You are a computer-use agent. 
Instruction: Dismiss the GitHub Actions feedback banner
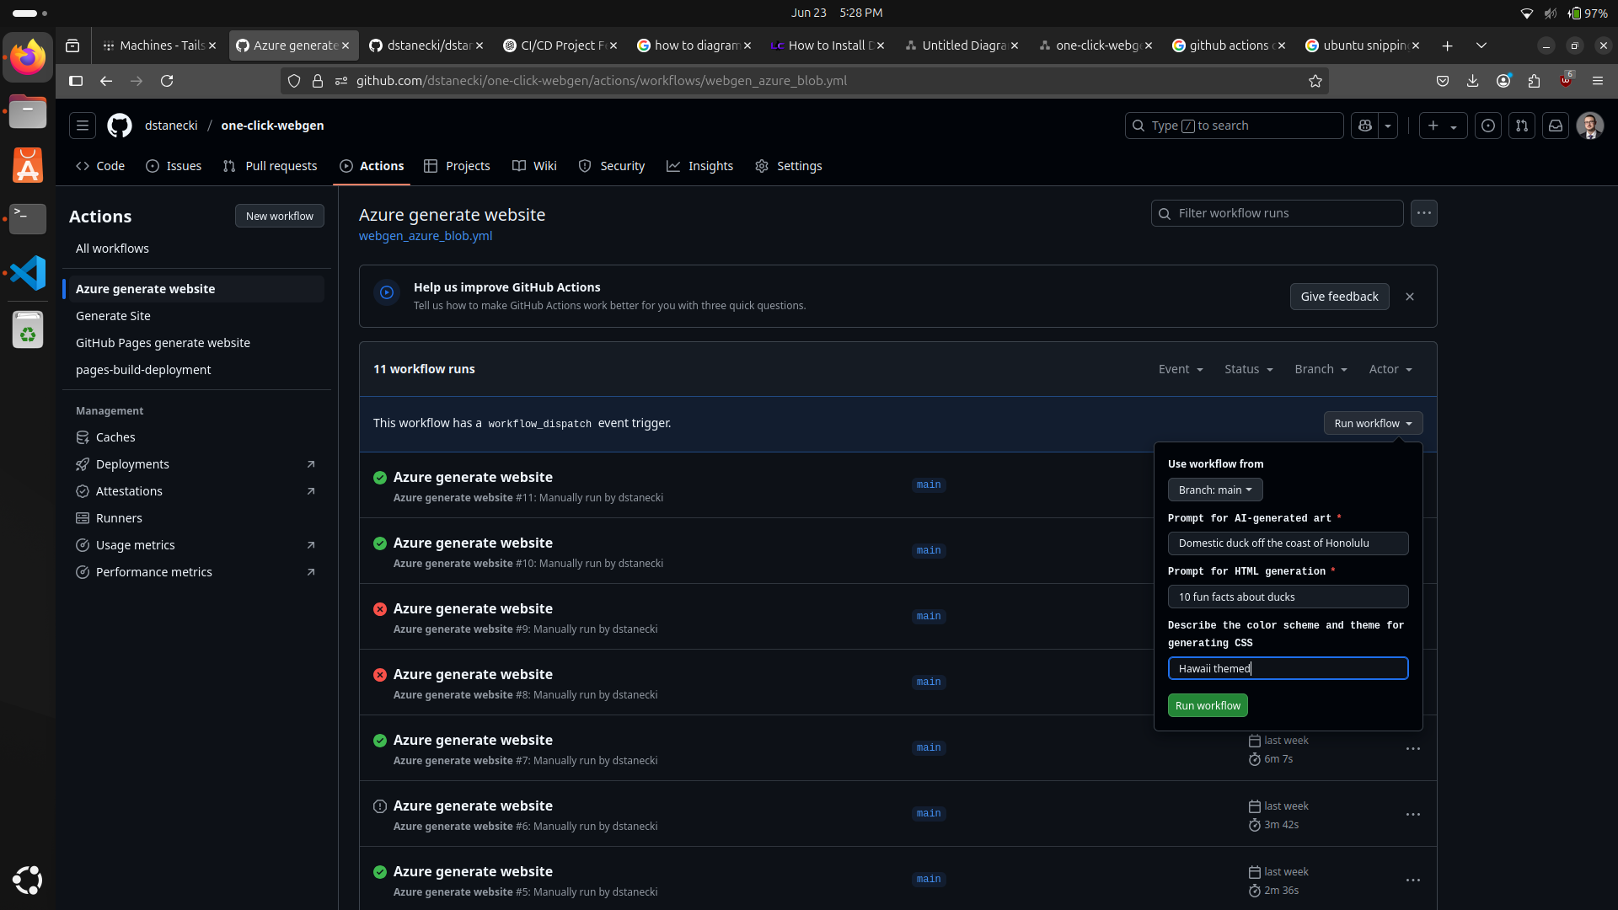pyautogui.click(x=1410, y=297)
